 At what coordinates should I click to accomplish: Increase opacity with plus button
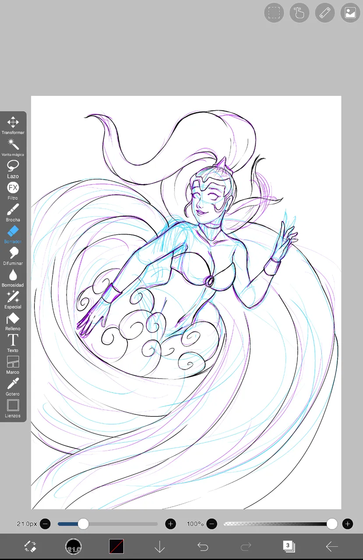348,524
